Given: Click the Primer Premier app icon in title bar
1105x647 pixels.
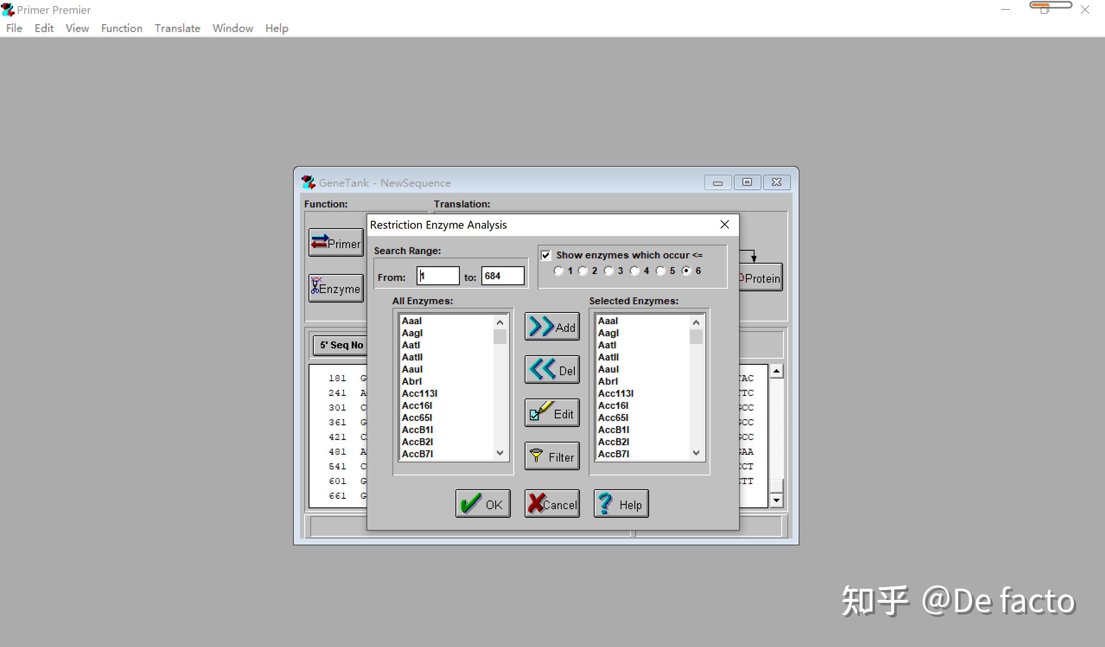Looking at the screenshot, I should (7, 9).
